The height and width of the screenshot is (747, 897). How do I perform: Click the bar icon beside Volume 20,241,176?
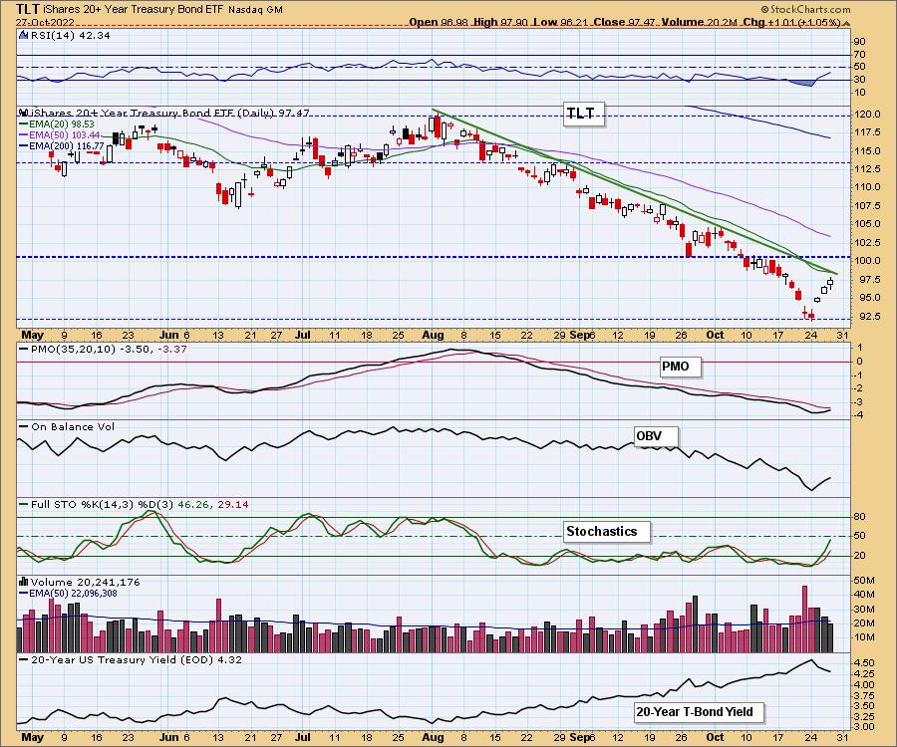click(x=24, y=582)
